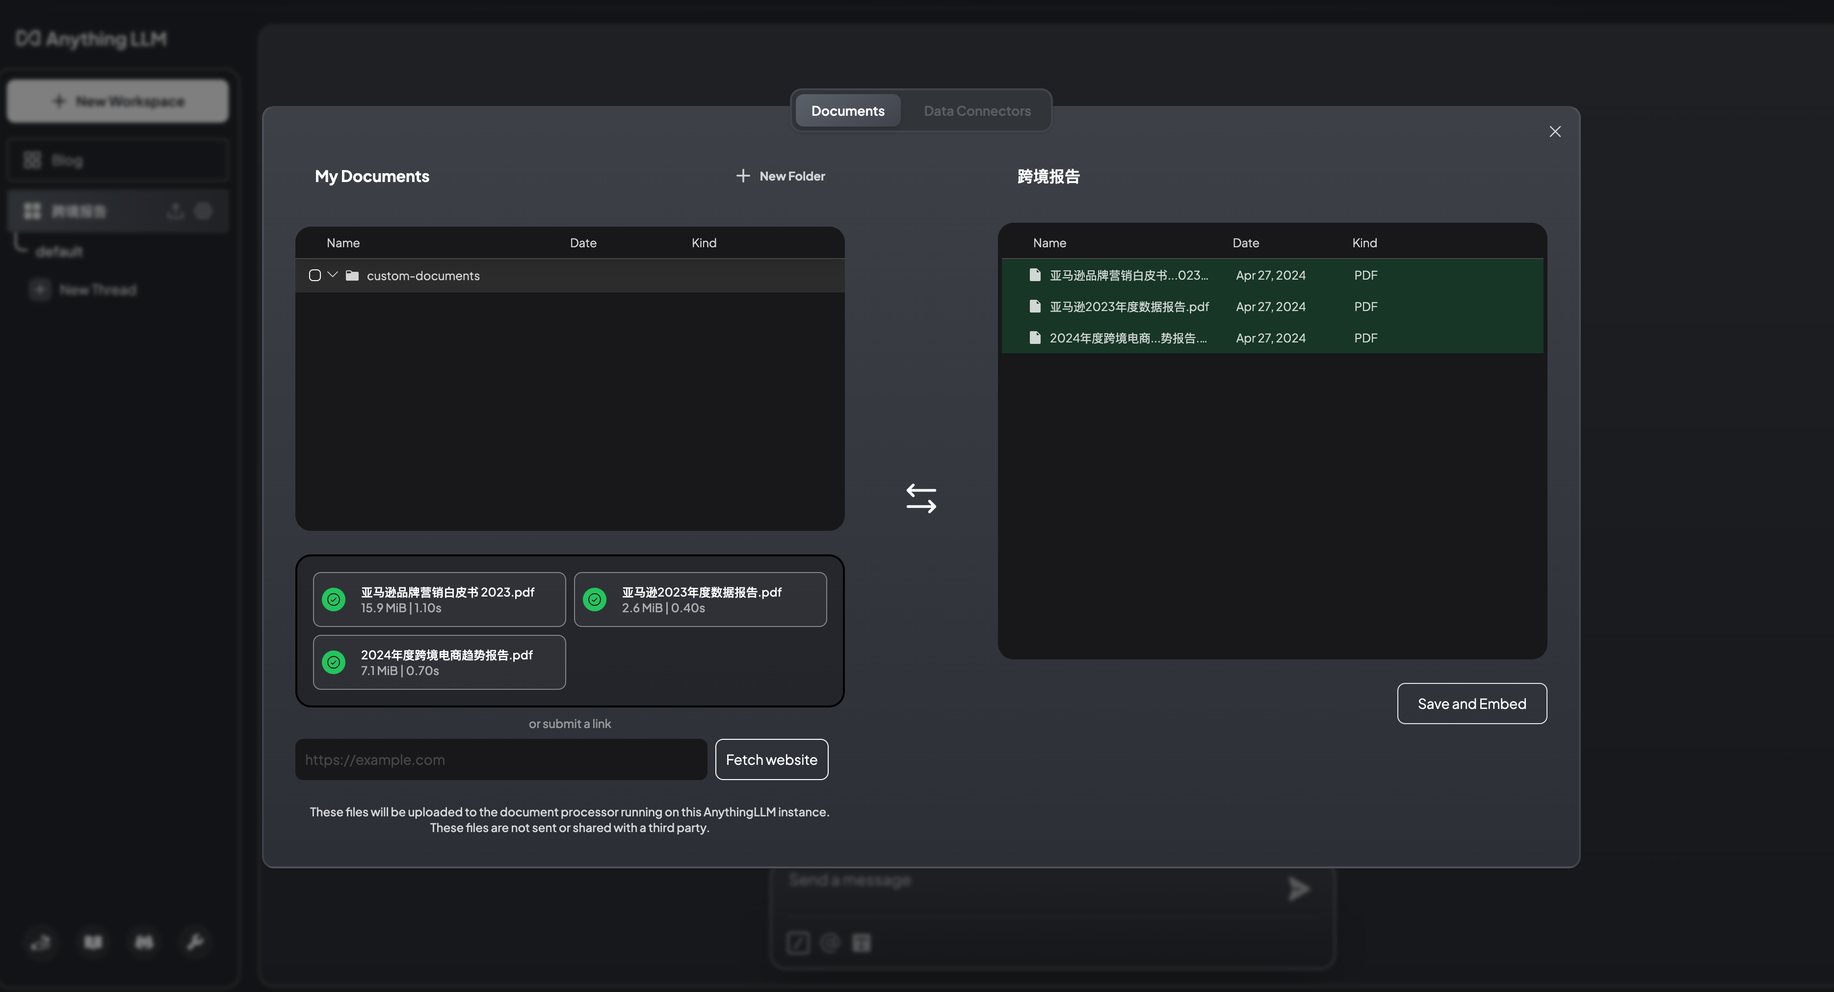Viewport: 1834px width, 992px height.
Task: Click the plus icon next to New Folder
Action: coord(742,176)
